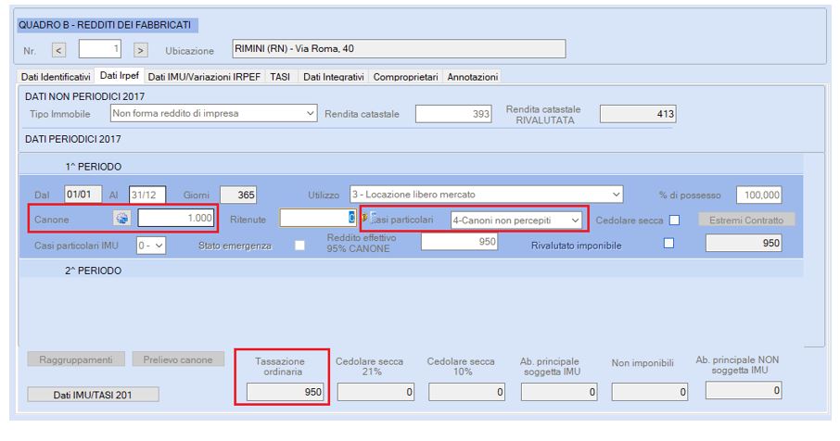
Task: Click the Rendita catastale field
Action: pyautogui.click(x=453, y=113)
